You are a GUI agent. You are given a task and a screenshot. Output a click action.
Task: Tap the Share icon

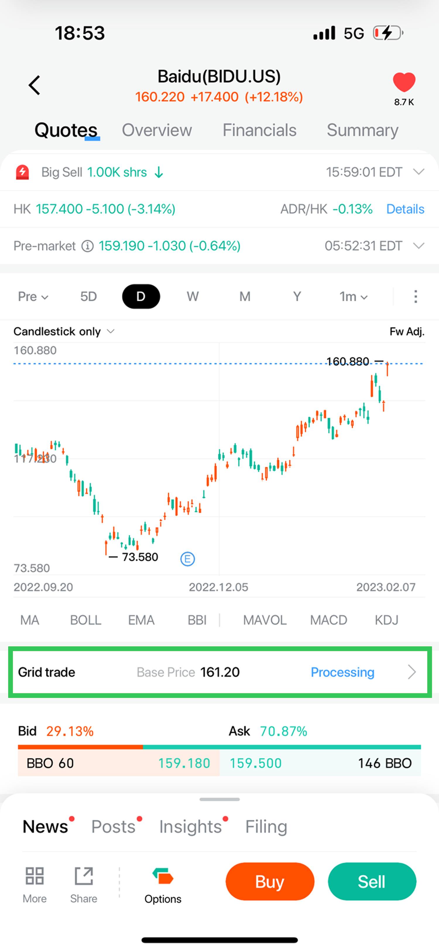pyautogui.click(x=84, y=876)
